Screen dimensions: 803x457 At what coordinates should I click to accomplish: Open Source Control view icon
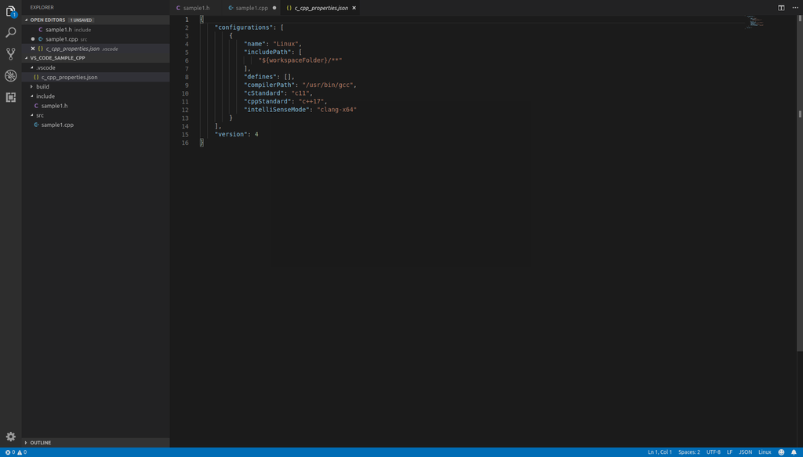coord(10,54)
